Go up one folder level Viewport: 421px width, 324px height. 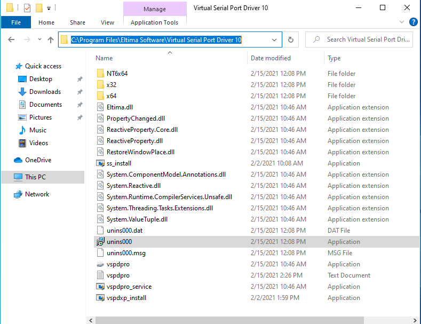[51, 39]
